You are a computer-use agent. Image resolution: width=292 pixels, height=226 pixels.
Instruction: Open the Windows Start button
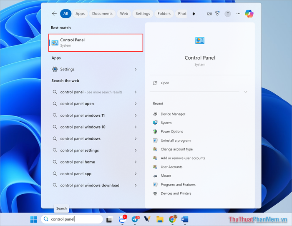(33, 219)
